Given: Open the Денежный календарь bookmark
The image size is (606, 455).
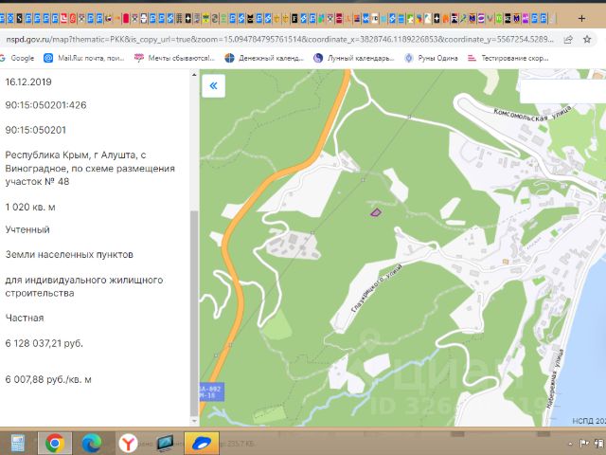Looking at the screenshot, I should [x=264, y=58].
